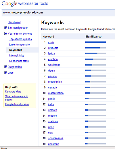Click significance bar for canada
This screenshot has width=115, height=149.
[x=95, y=87]
